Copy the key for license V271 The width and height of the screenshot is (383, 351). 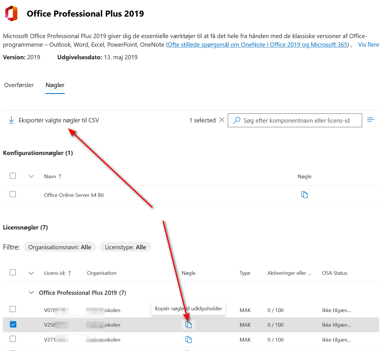point(188,340)
